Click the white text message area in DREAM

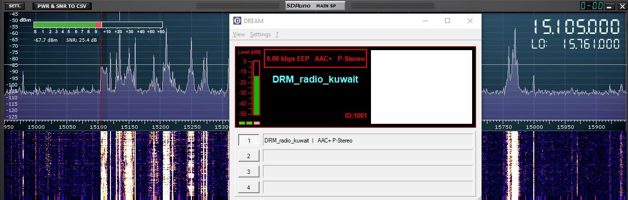(421, 87)
